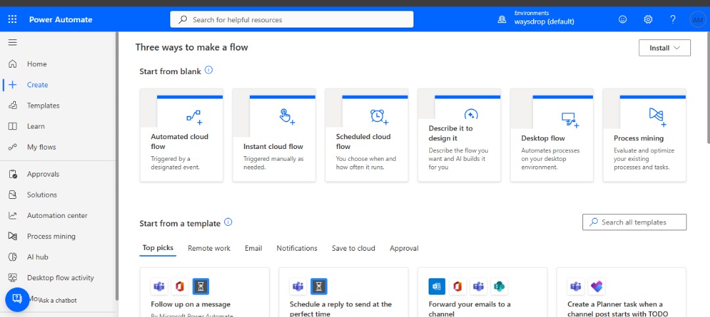Screen dimensions: 710x317
Task: Click the Process mining sidebar icon
Action: (12, 236)
